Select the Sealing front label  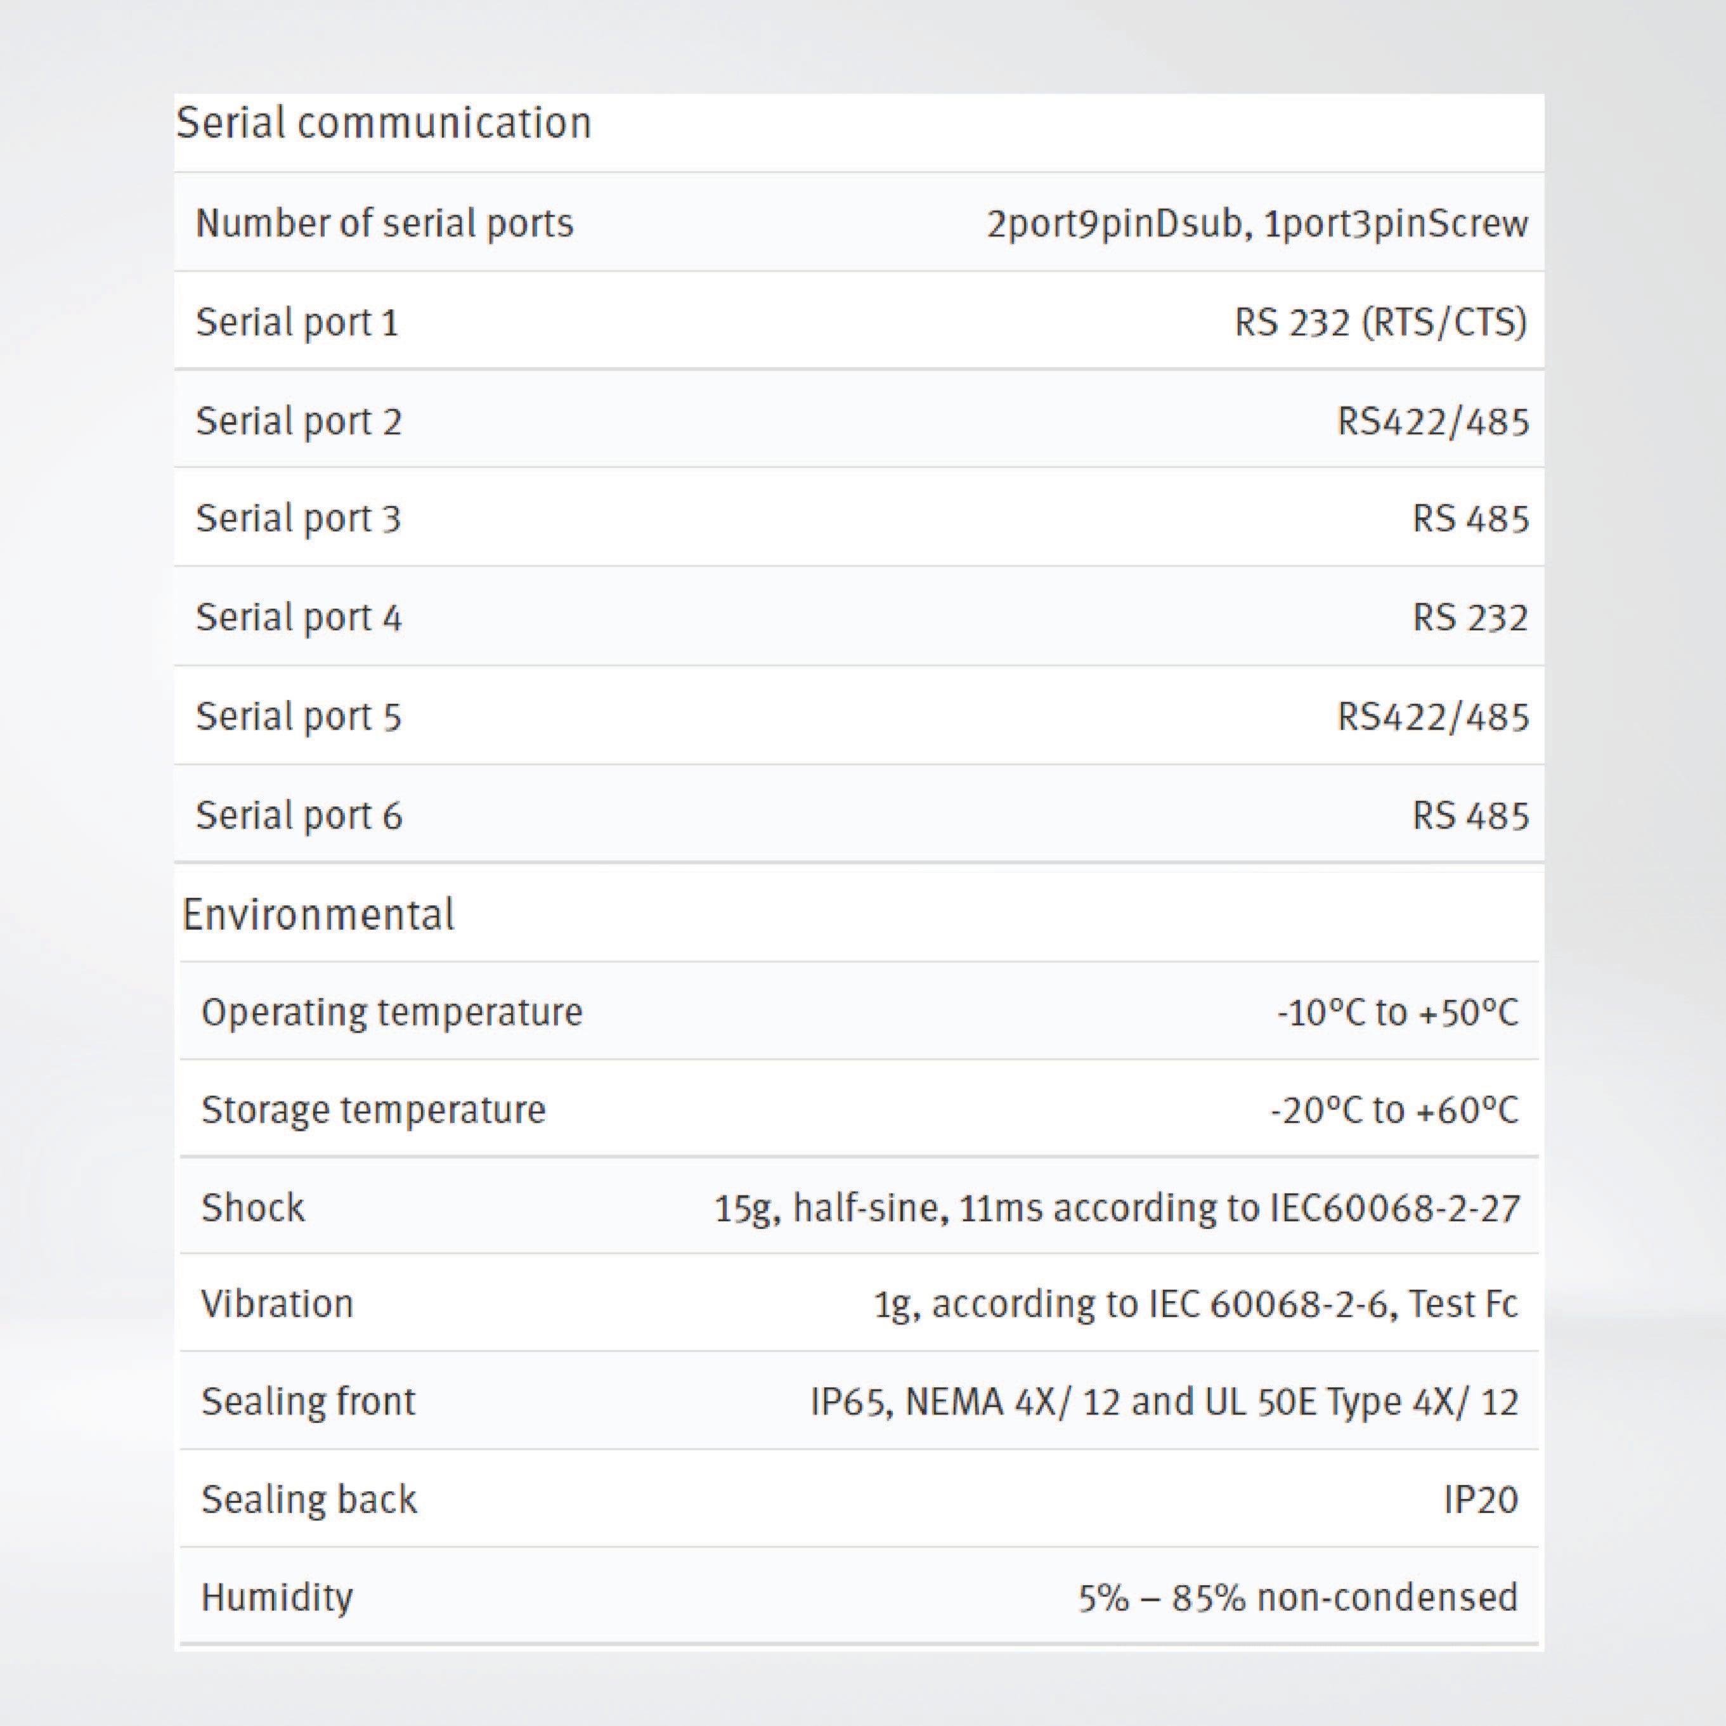click(308, 1402)
